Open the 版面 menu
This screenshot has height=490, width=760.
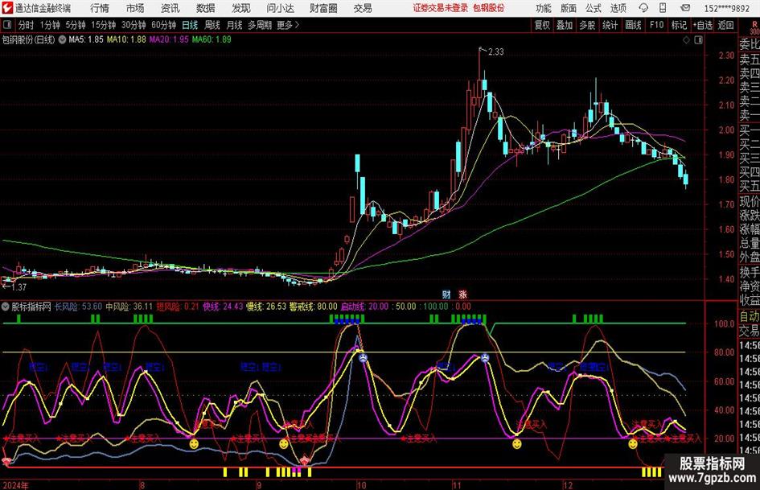click(x=569, y=8)
